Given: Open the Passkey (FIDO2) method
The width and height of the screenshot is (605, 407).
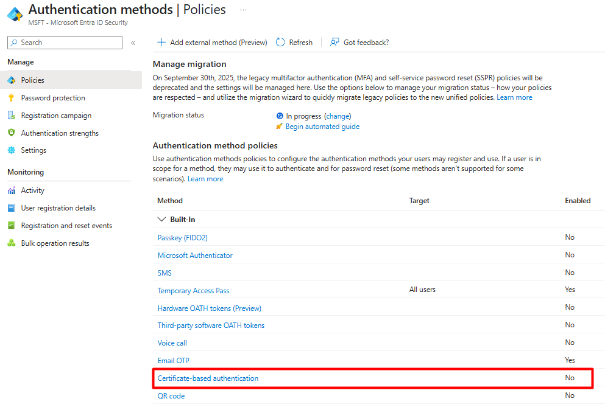Looking at the screenshot, I should tap(182, 238).
